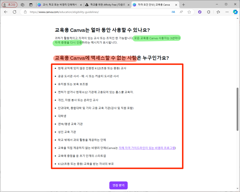Click list item 개인, 자원 봉사 또는 온라인 교사
This screenshot has height=192, width=240.
click(78, 100)
